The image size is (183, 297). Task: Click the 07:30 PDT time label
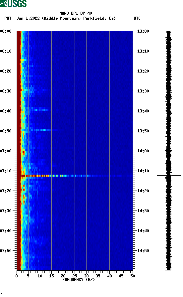point(6,211)
